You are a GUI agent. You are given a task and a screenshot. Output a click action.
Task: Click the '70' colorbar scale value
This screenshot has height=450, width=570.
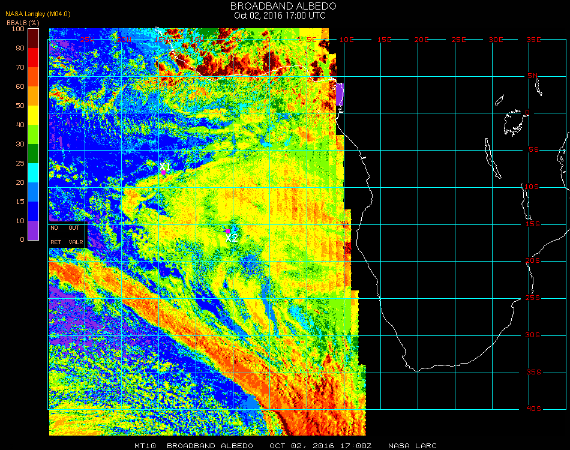click(20, 67)
